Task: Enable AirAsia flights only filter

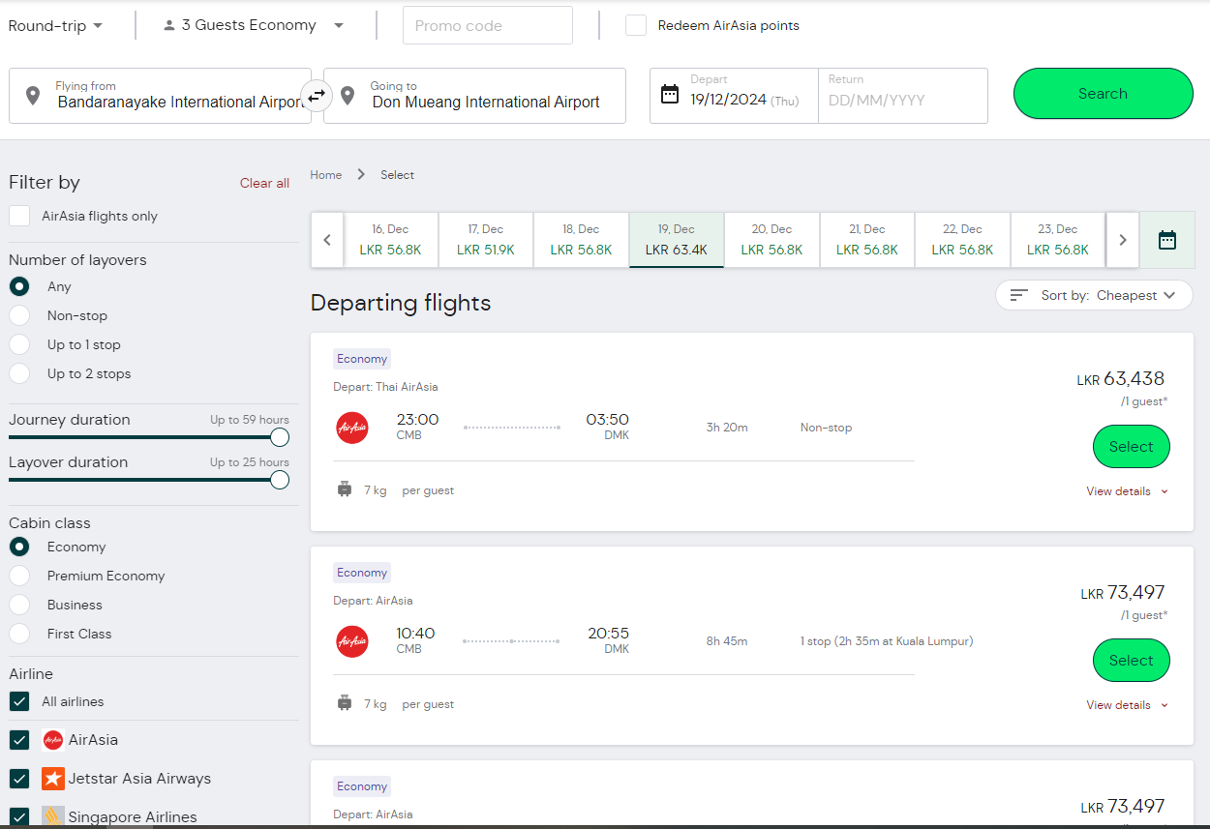Action: click(x=19, y=216)
